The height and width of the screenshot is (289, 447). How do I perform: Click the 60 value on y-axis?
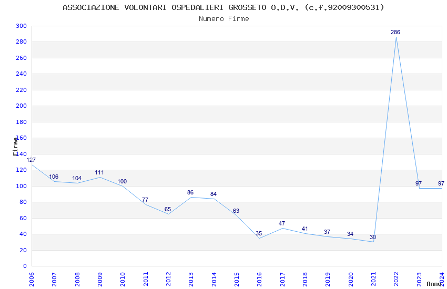[23, 218]
